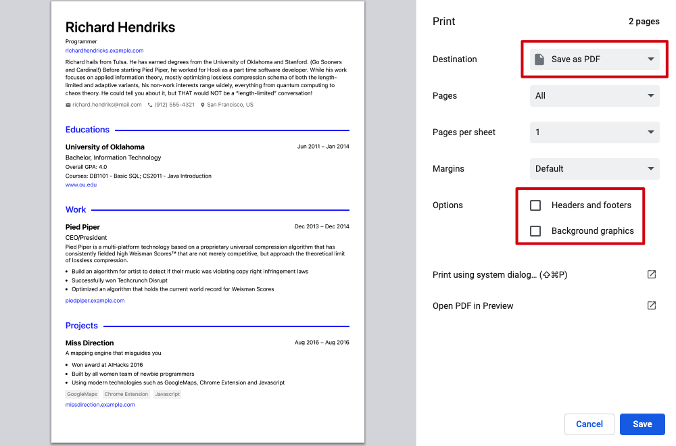
Task: Click the PDF file icon in Destination field
Action: (x=539, y=59)
